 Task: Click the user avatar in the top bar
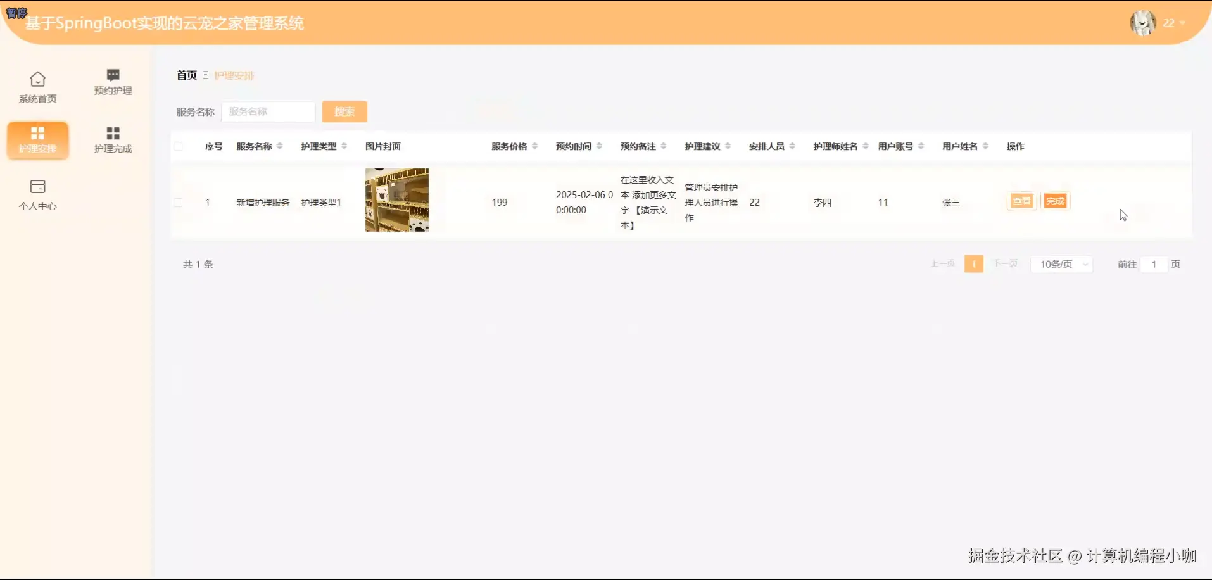click(x=1142, y=23)
